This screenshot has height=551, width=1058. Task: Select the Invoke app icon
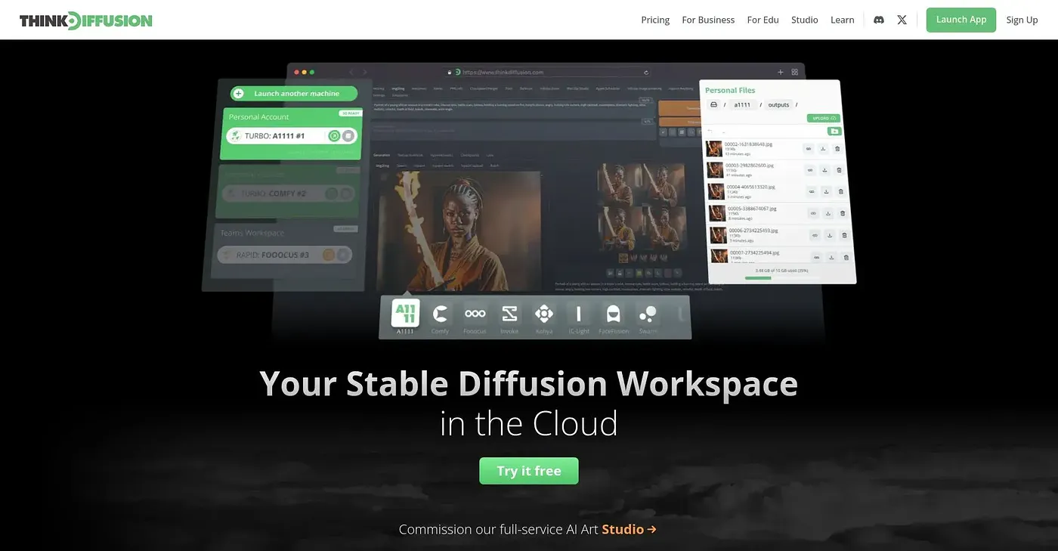click(509, 313)
